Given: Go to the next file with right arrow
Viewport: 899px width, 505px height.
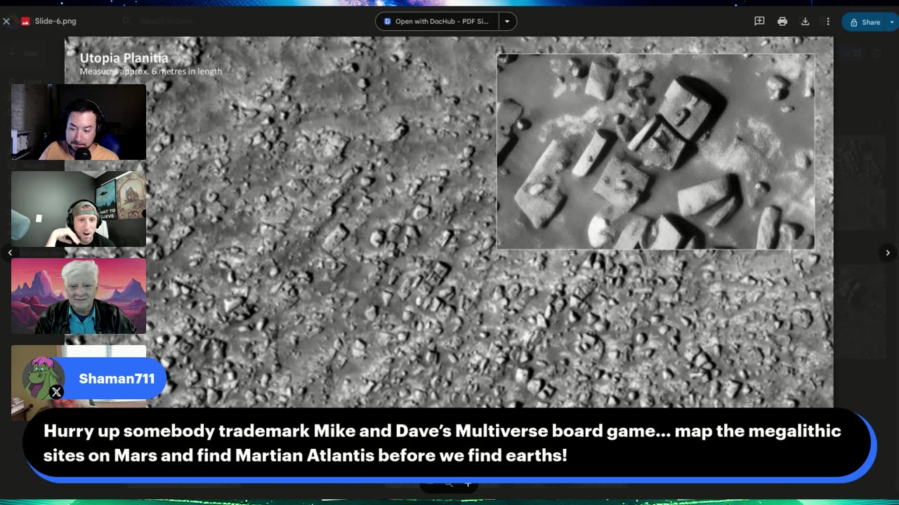Looking at the screenshot, I should [x=888, y=252].
